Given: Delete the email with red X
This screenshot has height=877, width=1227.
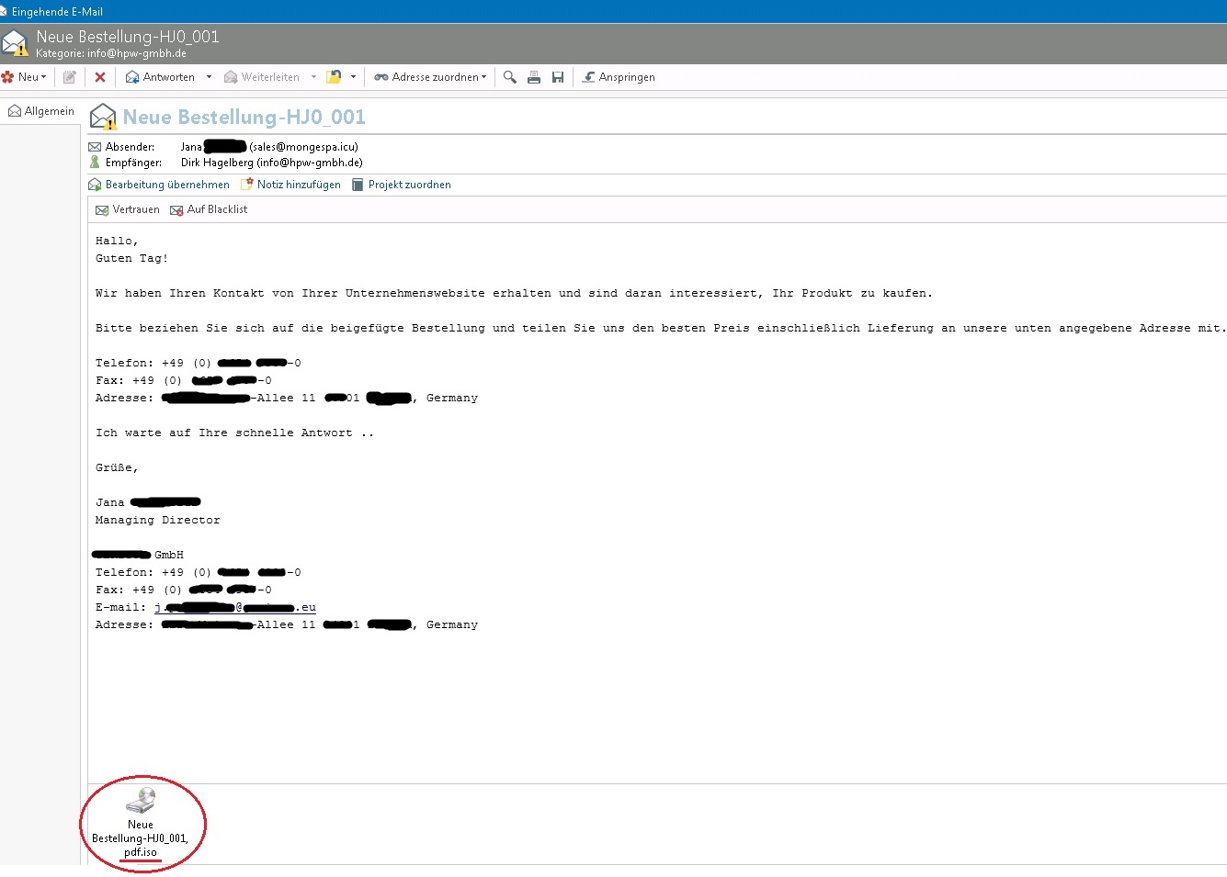Looking at the screenshot, I should (x=100, y=77).
